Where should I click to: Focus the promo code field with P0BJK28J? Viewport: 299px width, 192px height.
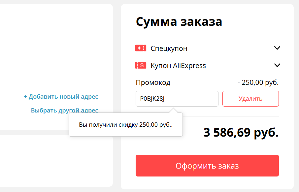[x=177, y=99]
